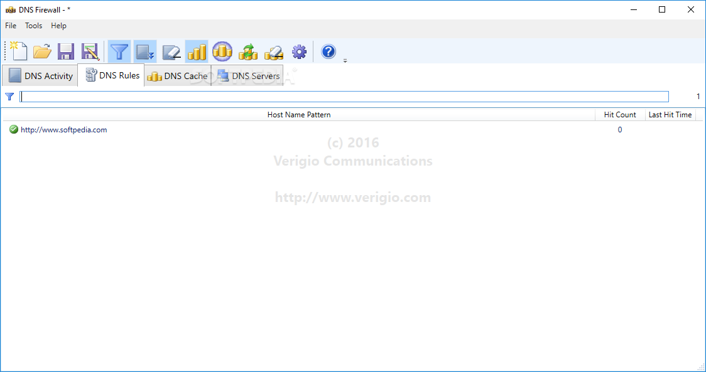Click the green check icon of softpedia rule
This screenshot has width=706, height=372.
point(14,130)
